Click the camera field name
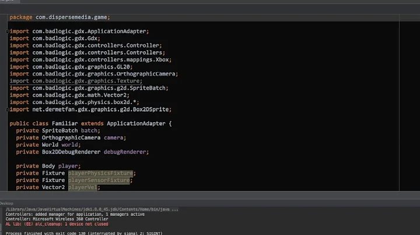This screenshot has height=235, width=420. pos(114,138)
